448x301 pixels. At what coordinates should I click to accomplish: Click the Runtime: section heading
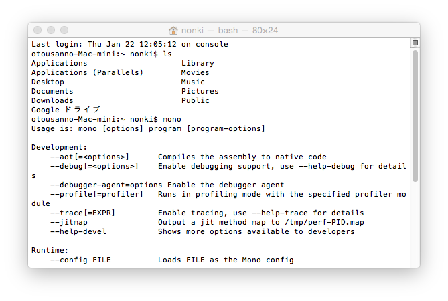pyautogui.click(x=50, y=250)
